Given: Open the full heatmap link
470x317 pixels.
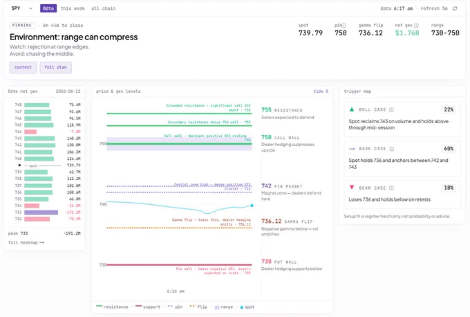Looking at the screenshot, I should click(x=26, y=242).
